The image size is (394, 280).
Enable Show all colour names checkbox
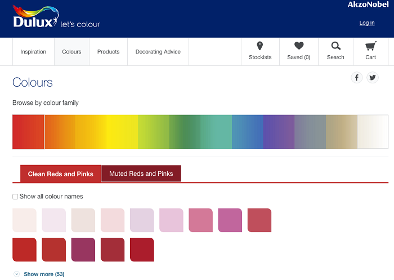click(15, 197)
